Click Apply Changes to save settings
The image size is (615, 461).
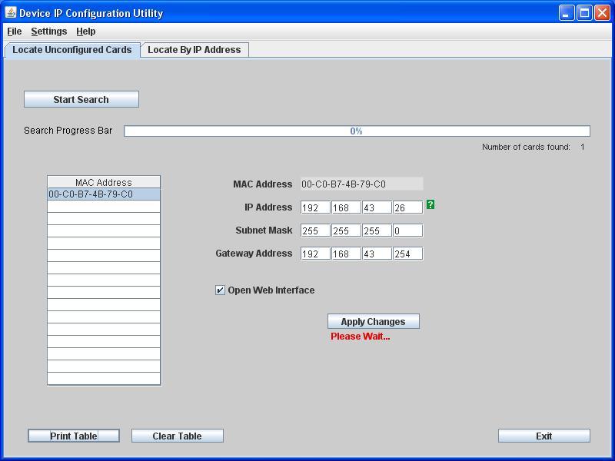pyautogui.click(x=373, y=320)
